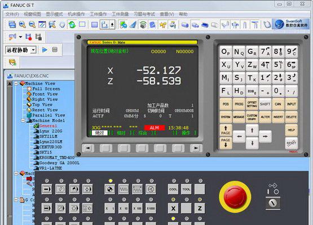The height and width of the screenshot is (225, 313).
Task: Click the left arrow cursor key
Action: pyautogui.click(x=239, y=136)
